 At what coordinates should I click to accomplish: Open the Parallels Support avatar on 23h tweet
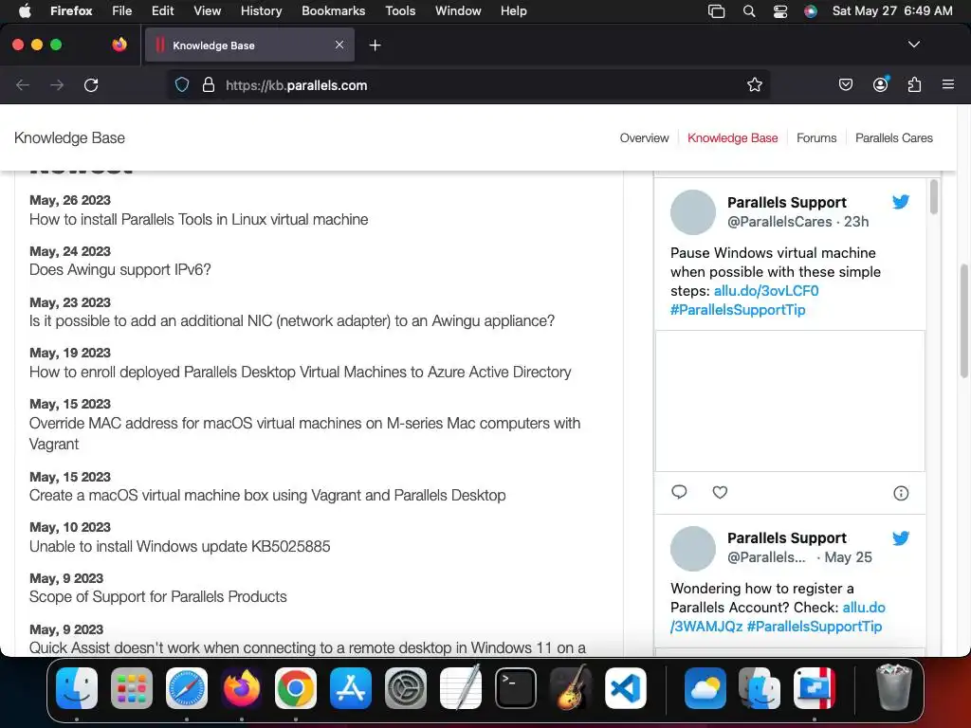pyautogui.click(x=693, y=212)
